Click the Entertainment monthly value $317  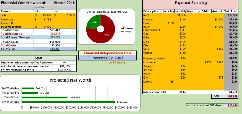[183, 30]
